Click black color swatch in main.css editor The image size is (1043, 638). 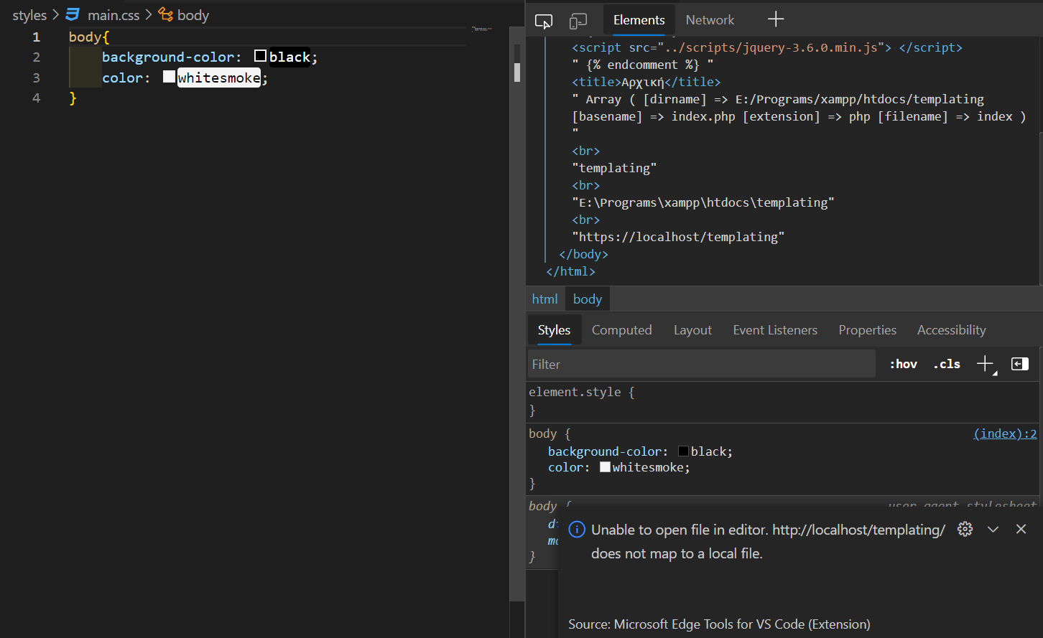(261, 56)
